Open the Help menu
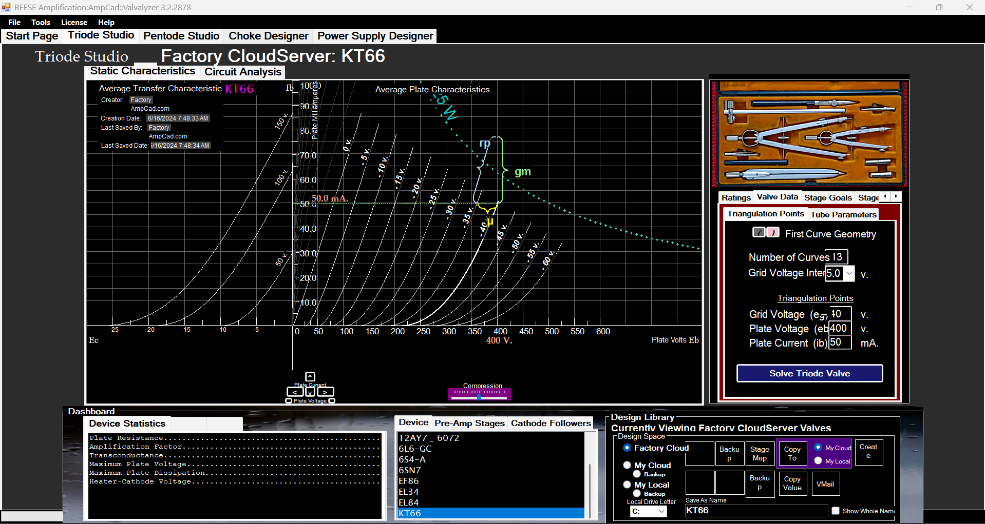This screenshot has height=524, width=985. click(x=106, y=23)
